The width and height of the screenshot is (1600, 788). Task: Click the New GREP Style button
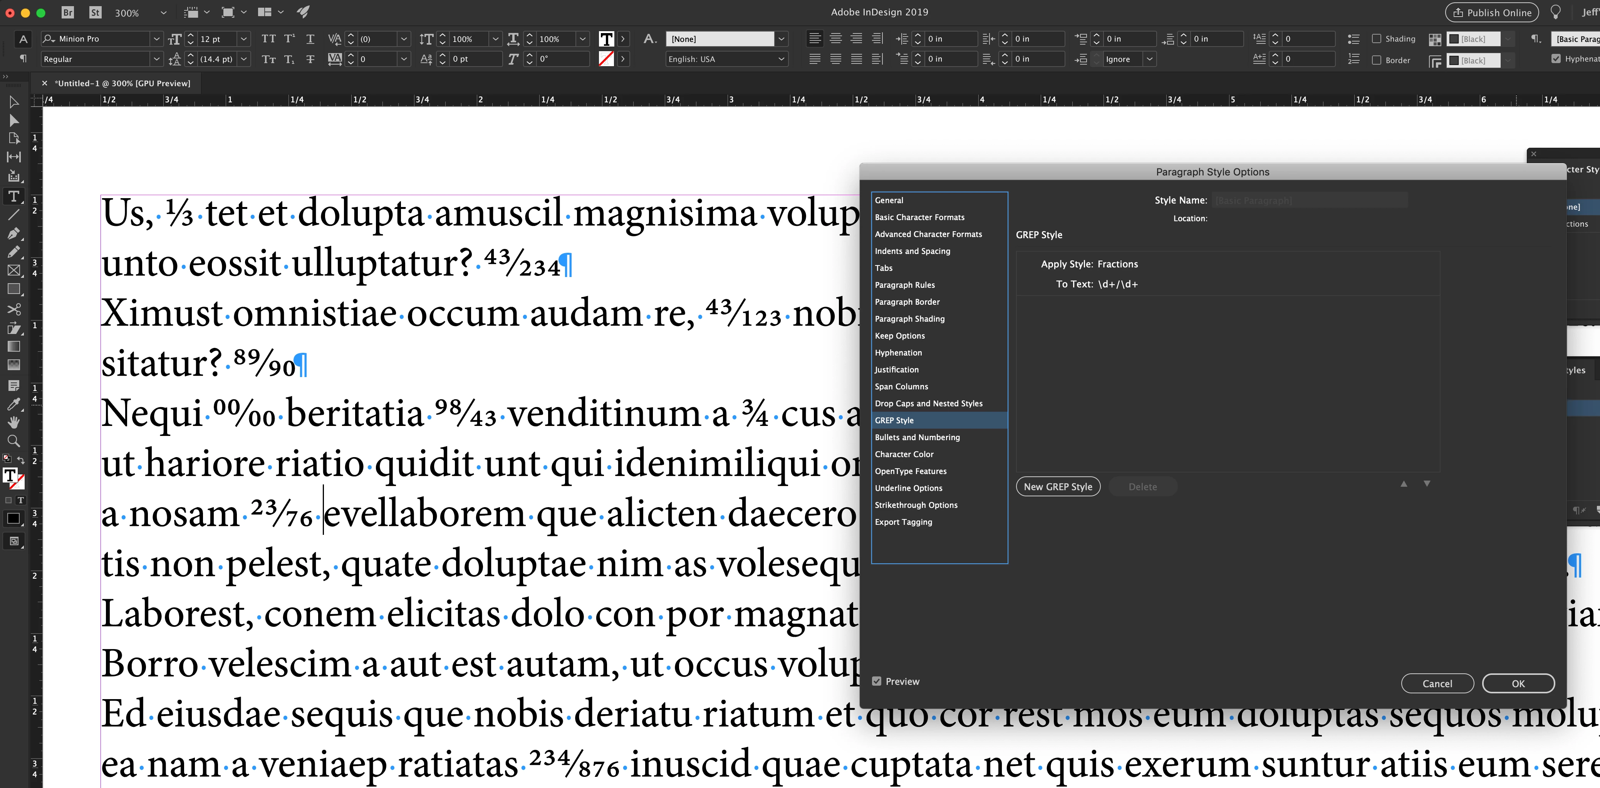(1058, 487)
